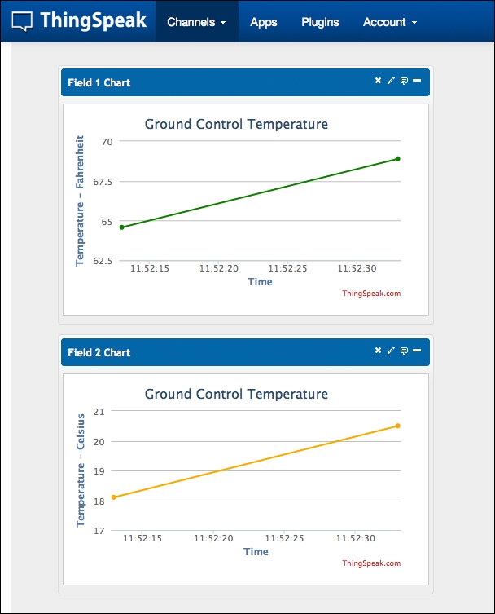The height and width of the screenshot is (614, 495).
Task: Click the X icon on Field 1 Chart
Action: pyautogui.click(x=378, y=81)
